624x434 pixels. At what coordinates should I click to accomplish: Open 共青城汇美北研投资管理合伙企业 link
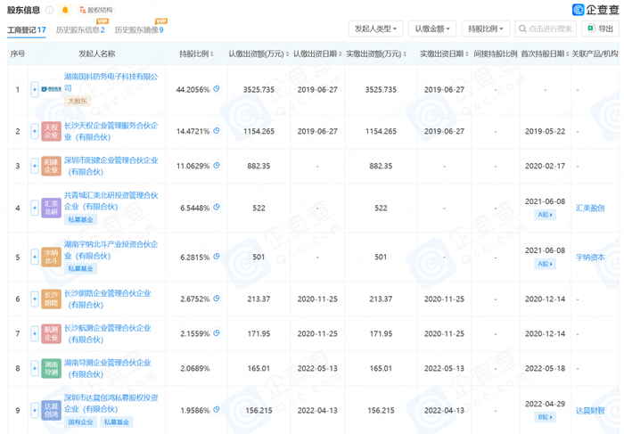(111, 201)
